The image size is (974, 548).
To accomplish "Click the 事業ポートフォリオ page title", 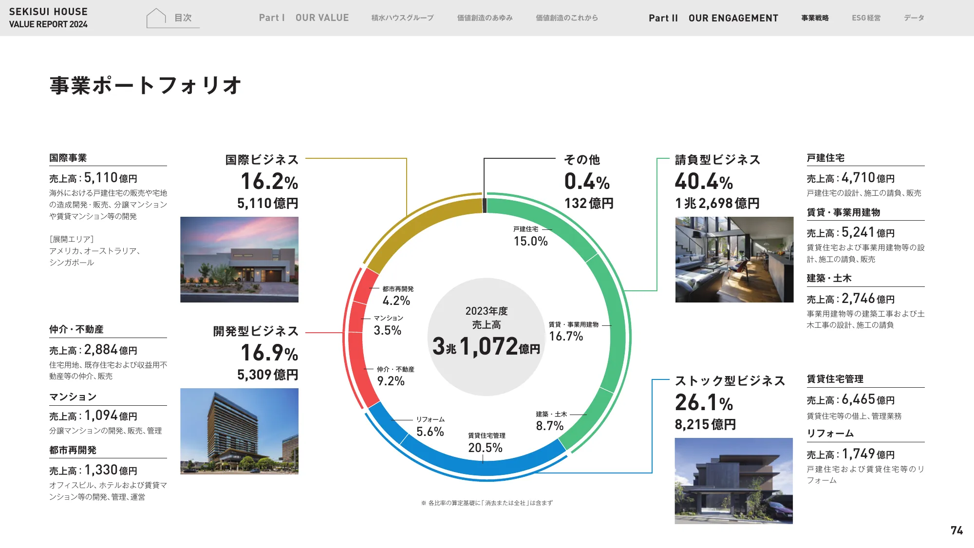I will [145, 85].
